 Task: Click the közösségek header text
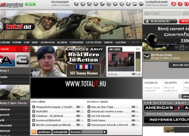60,2
